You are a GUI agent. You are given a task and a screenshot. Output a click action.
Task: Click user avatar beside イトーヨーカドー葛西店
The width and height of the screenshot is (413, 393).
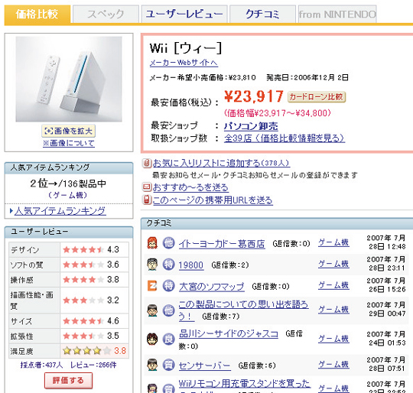(152, 243)
